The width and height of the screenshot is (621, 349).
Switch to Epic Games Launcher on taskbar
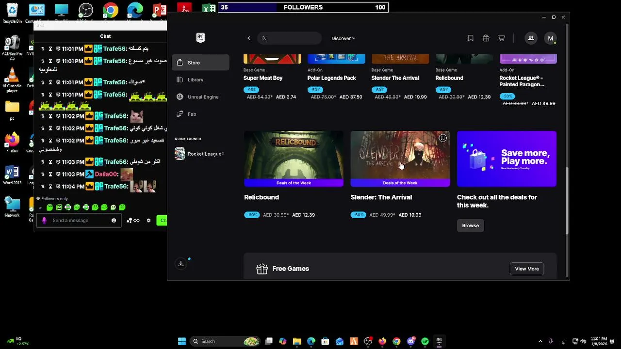(x=439, y=341)
